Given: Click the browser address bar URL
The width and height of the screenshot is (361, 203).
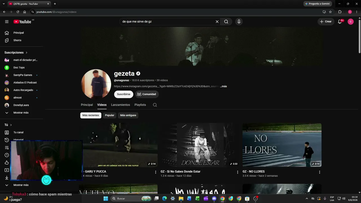Looking at the screenshot, I should 56,12.
